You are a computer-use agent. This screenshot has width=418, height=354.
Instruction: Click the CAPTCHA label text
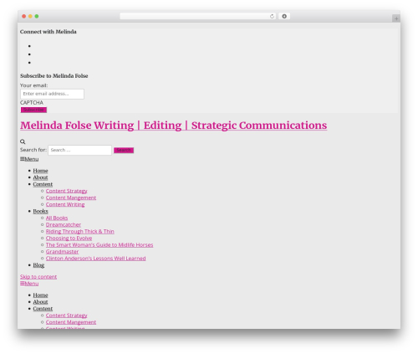[x=32, y=103]
